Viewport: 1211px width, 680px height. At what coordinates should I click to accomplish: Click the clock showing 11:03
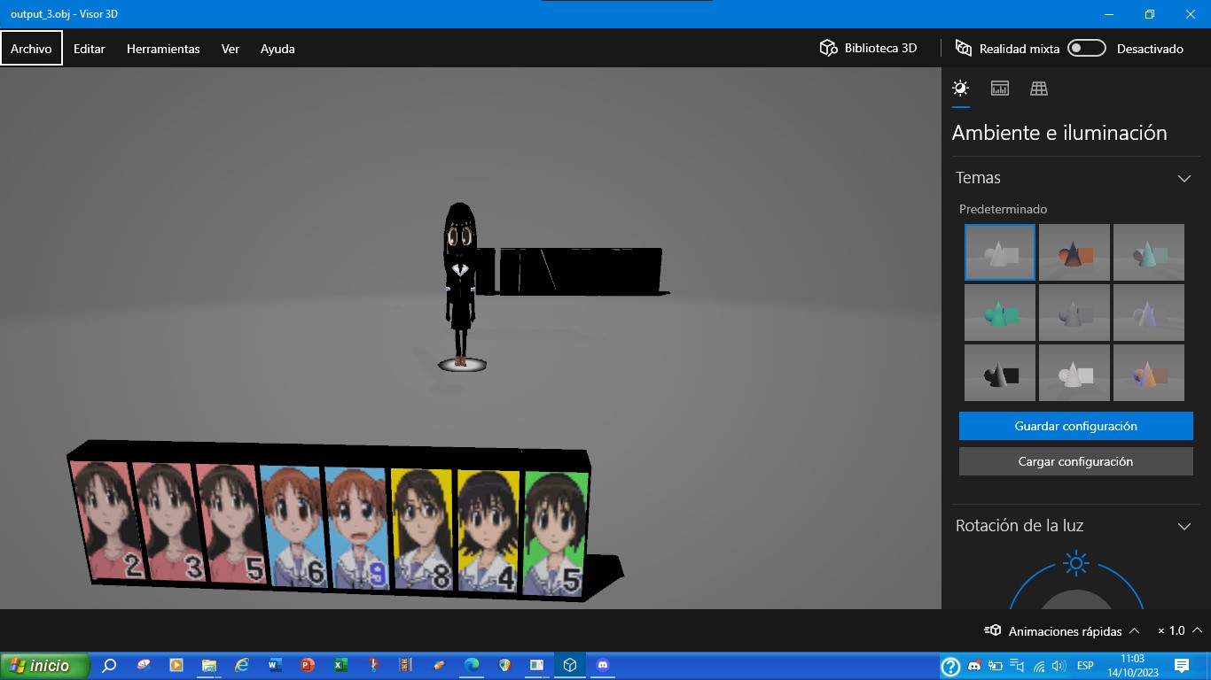click(1133, 659)
